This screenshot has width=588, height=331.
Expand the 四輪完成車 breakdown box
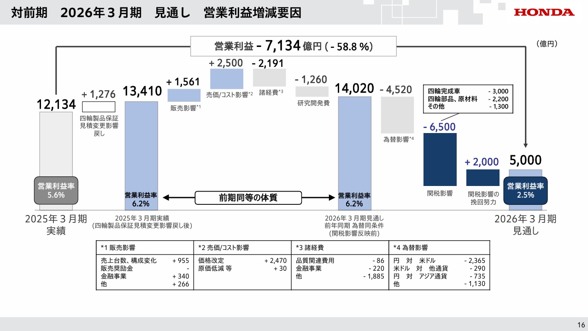coord(468,95)
